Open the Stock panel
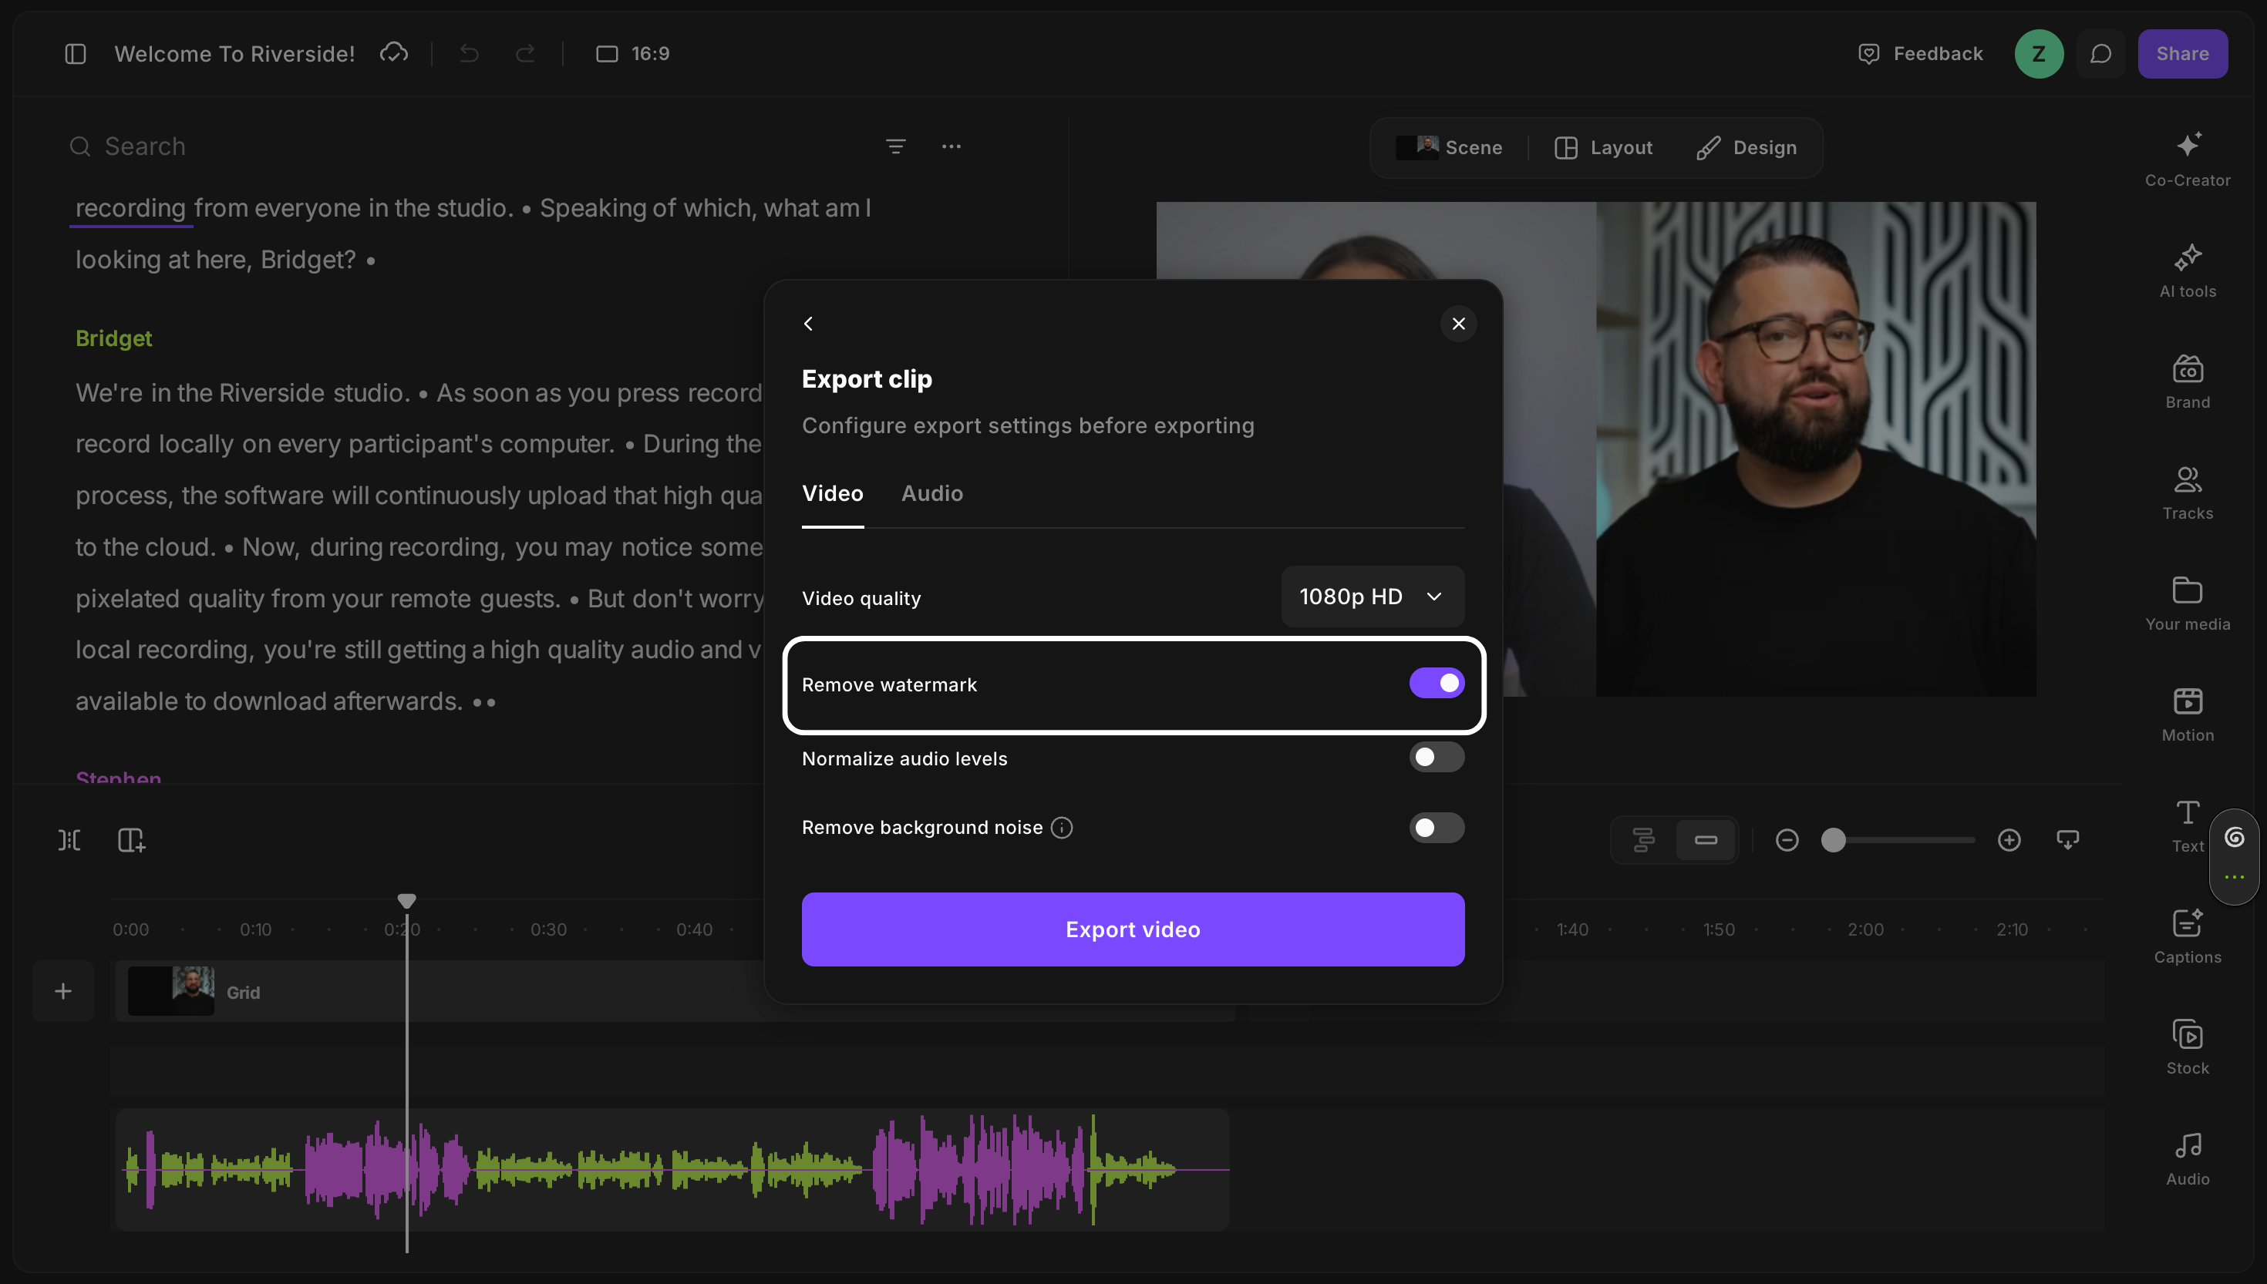Image resolution: width=2267 pixels, height=1284 pixels. click(x=2188, y=1048)
